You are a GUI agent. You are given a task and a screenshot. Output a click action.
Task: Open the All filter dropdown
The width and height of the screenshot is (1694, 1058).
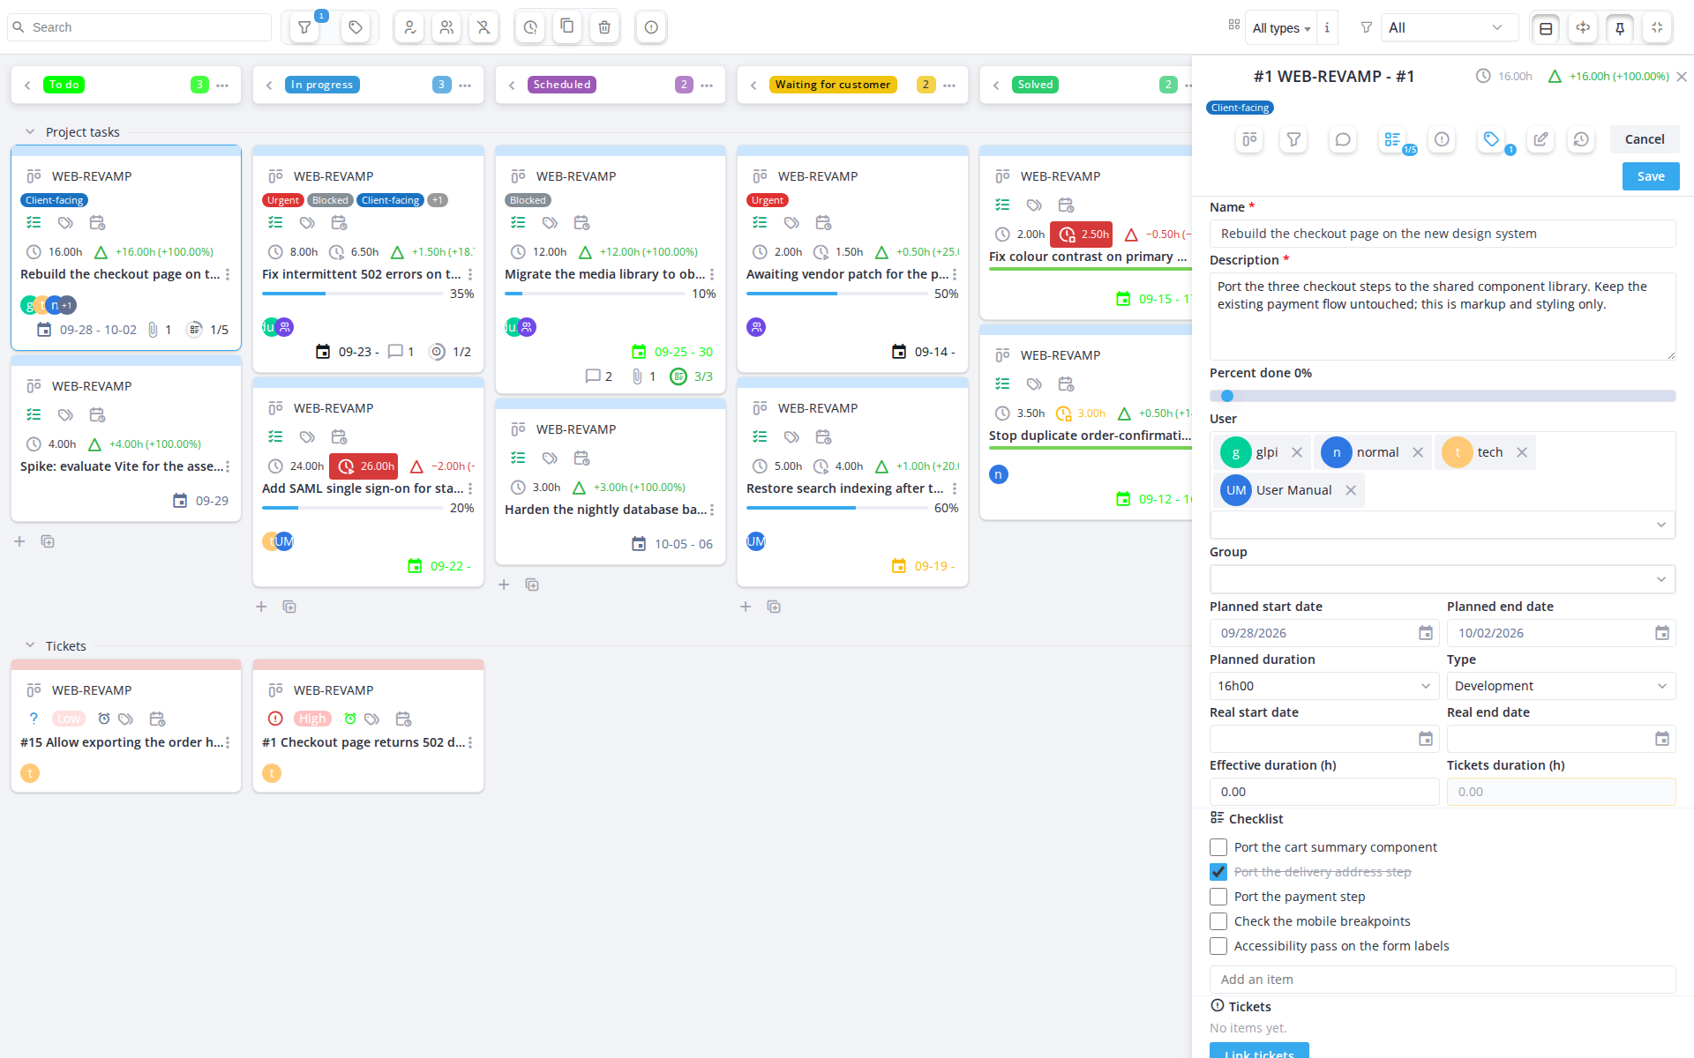pos(1449,27)
